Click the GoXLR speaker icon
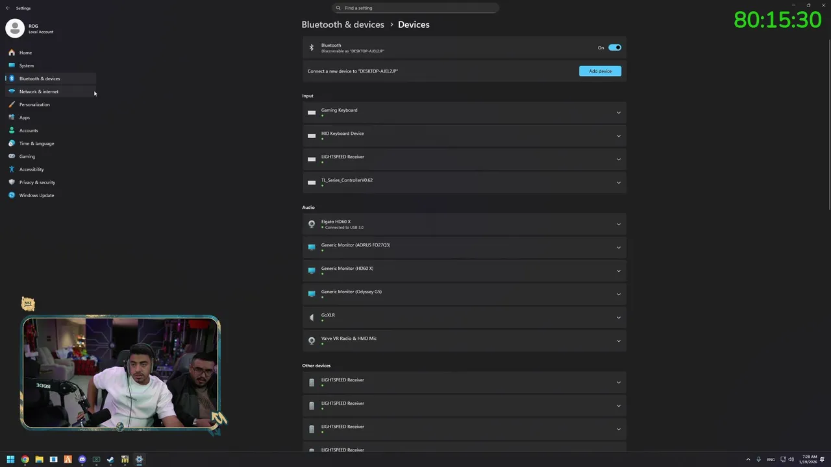 tap(312, 317)
